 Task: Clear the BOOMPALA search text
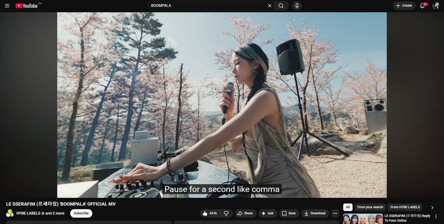click(x=269, y=6)
